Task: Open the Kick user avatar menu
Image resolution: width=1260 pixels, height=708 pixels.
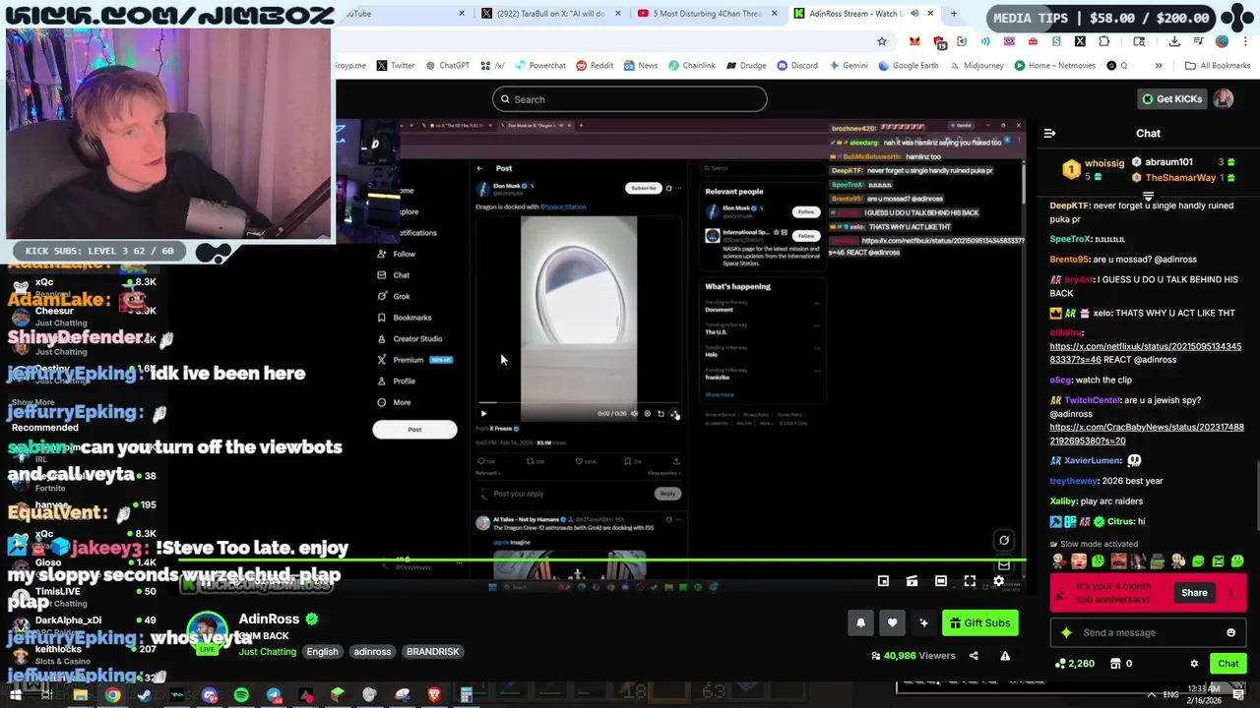Action: (1223, 99)
